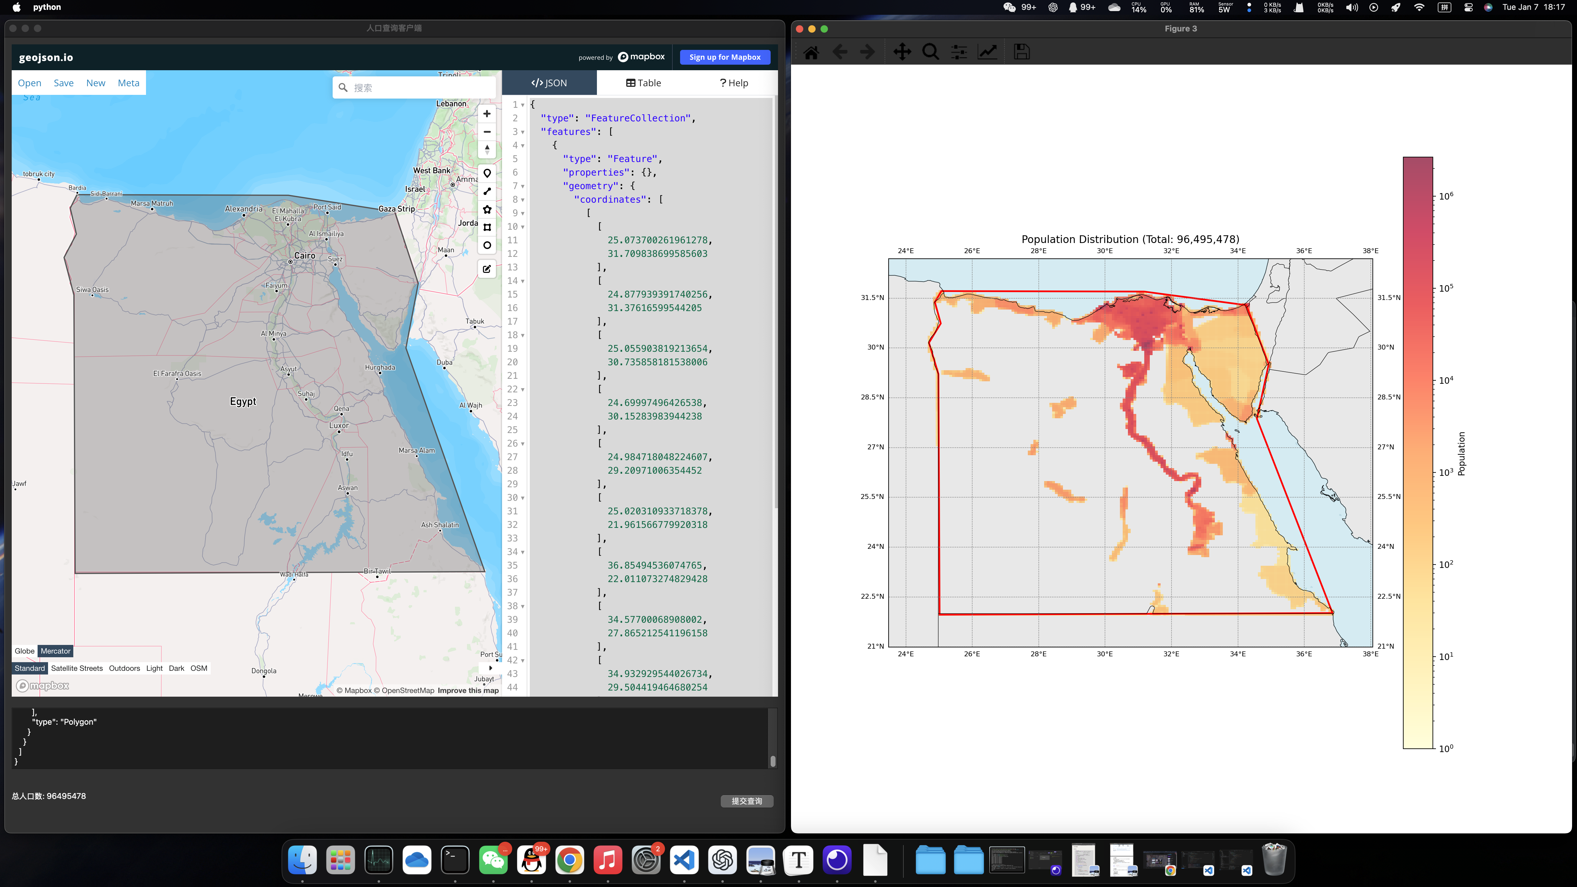Collapse the coordinates fold arrow at line 8
Screen dimensions: 1577x887
[x=522, y=200]
